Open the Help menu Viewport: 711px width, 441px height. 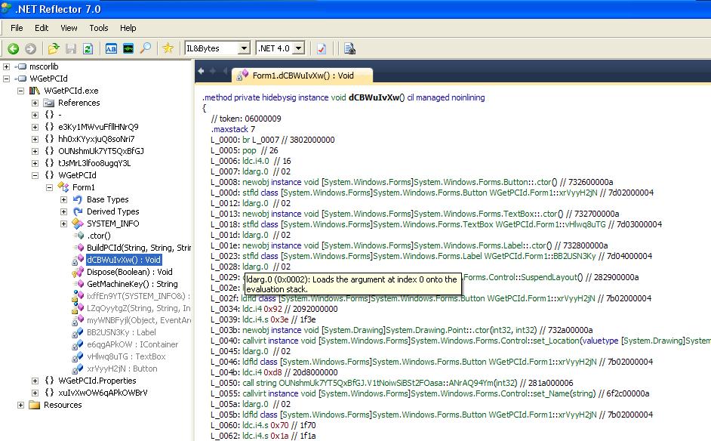[x=128, y=28]
